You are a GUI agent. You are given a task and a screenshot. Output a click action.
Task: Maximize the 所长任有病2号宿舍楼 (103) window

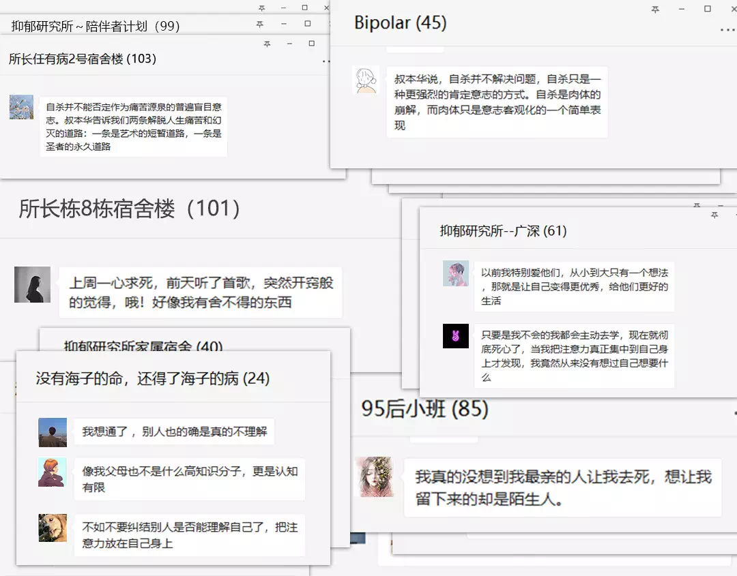coord(312,43)
